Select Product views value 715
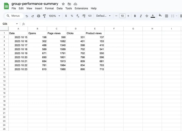182x131 pixels. (x=95, y=69)
